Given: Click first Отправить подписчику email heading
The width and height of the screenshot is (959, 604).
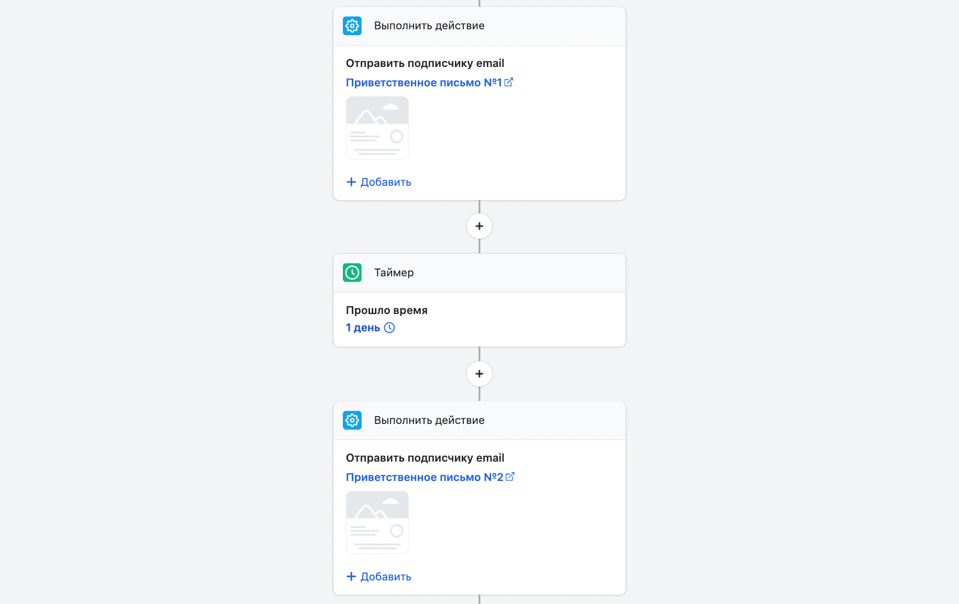Looking at the screenshot, I should (425, 63).
